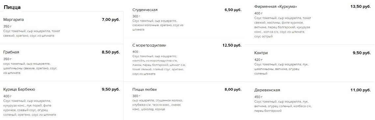Viewport: 375px width, 120px height.
Task: Click the 6,50 руб. price for Студенческая
Action: 233,10
